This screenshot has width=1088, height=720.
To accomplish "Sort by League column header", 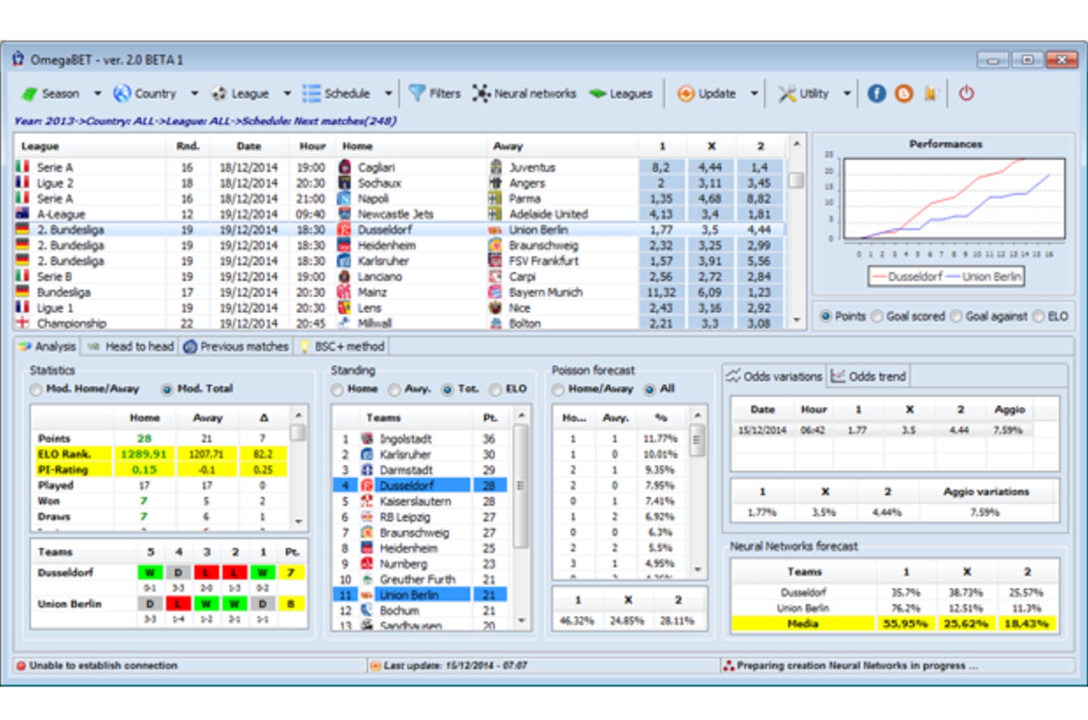I will tap(90, 146).
